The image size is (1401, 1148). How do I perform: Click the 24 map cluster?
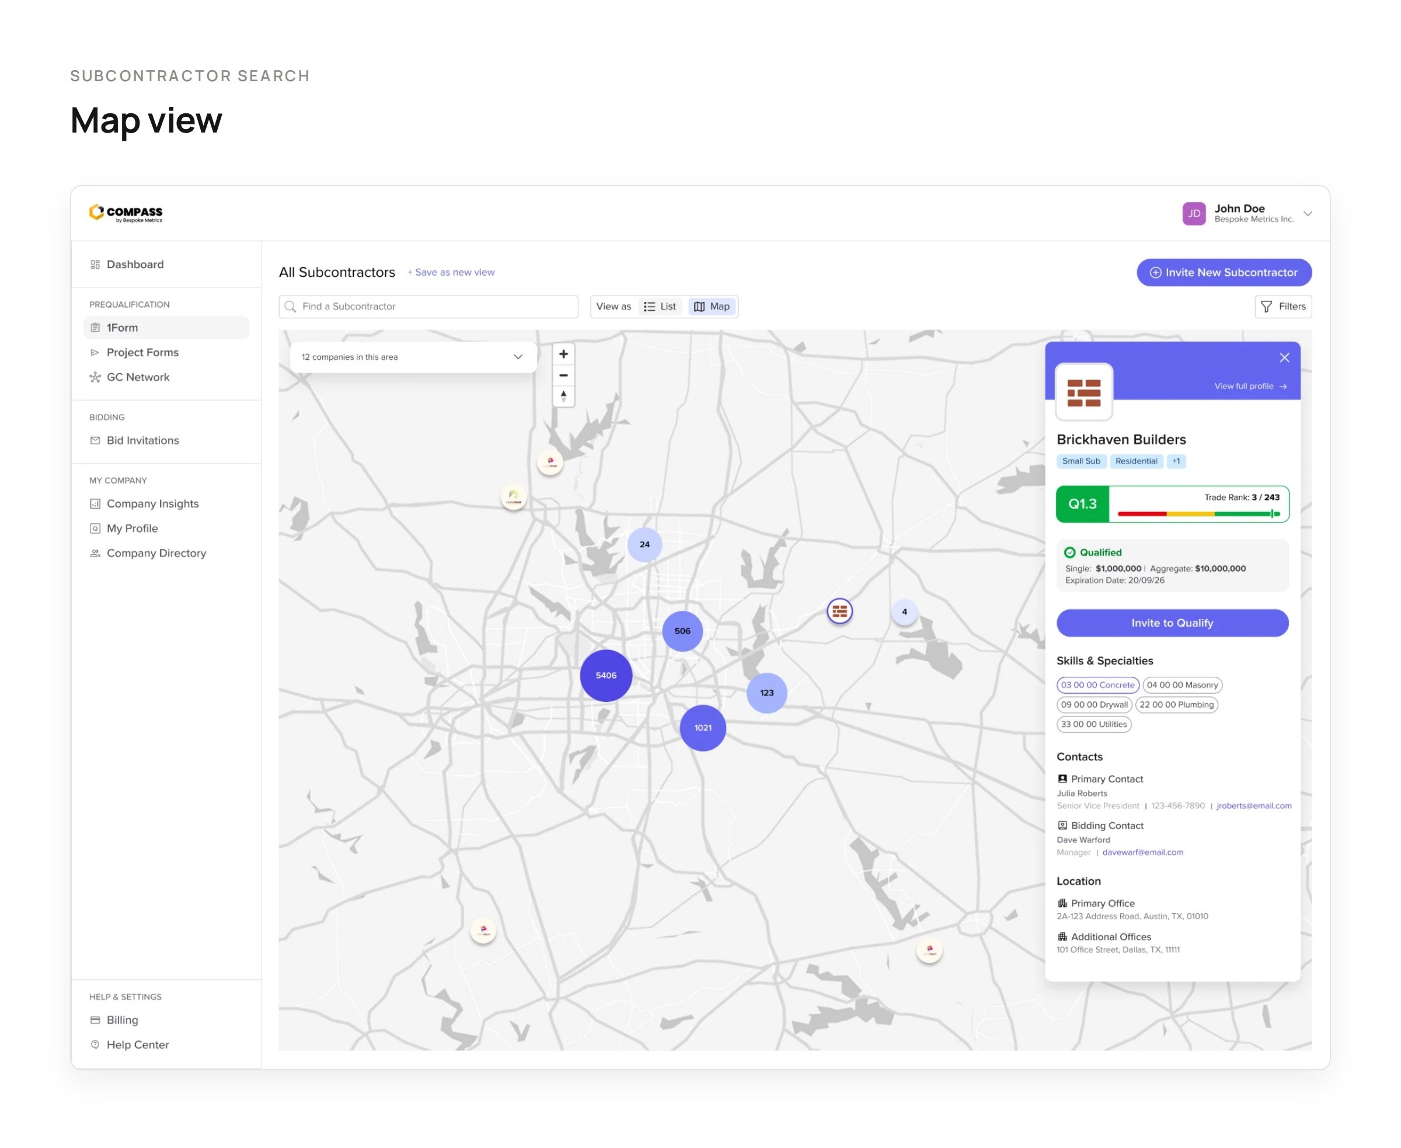coord(644,544)
